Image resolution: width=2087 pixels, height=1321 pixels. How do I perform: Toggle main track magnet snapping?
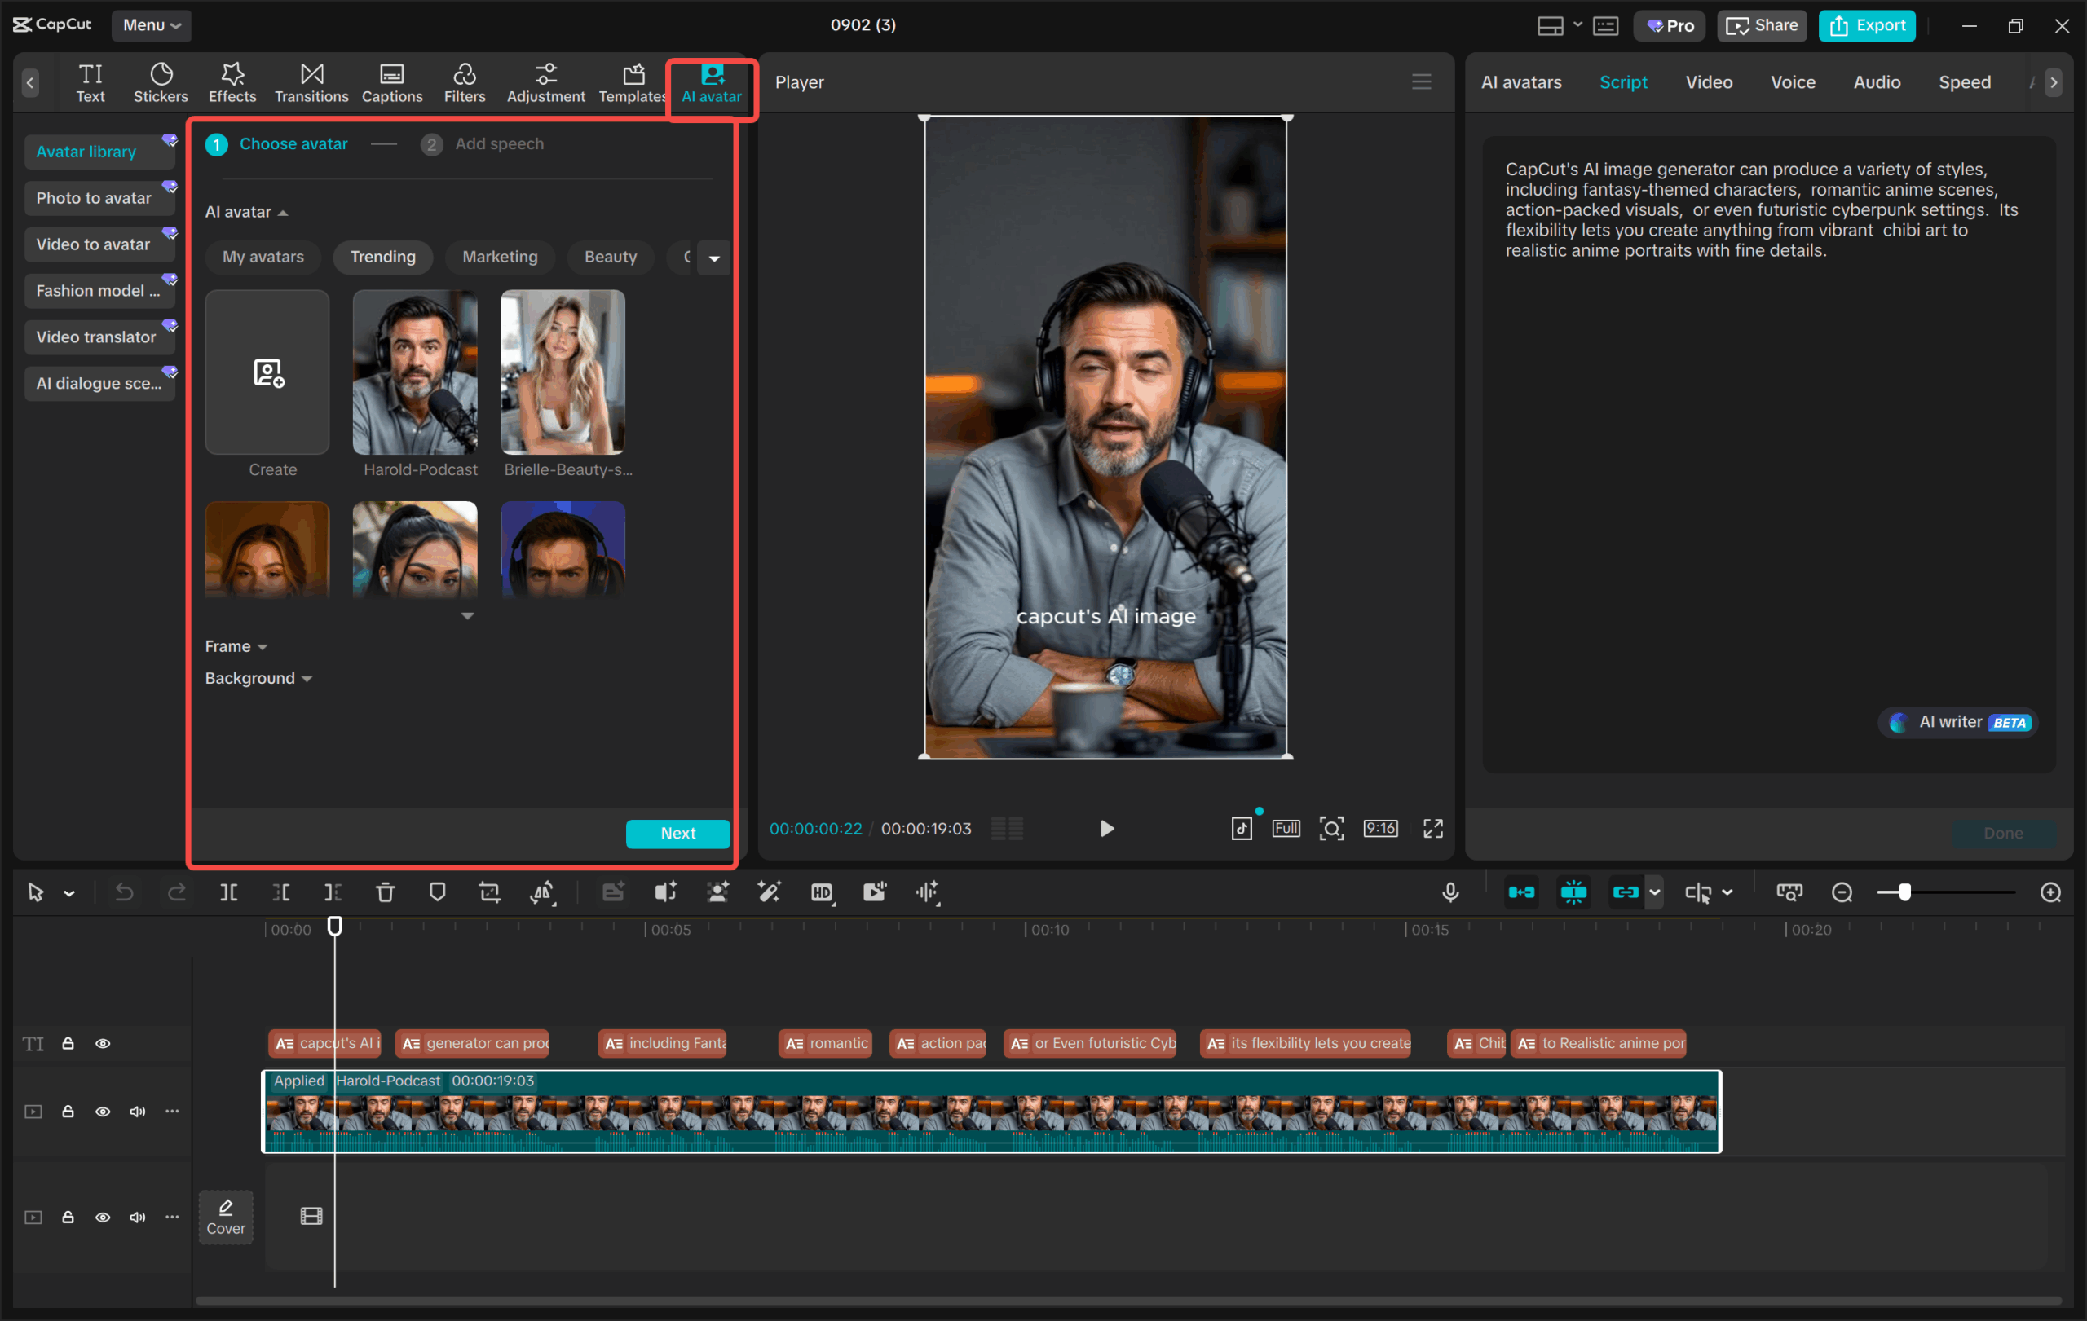pos(1521,892)
